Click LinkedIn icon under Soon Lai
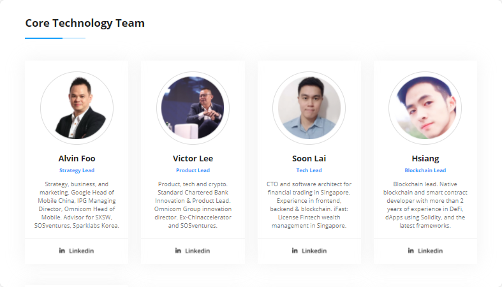The width and height of the screenshot is (502, 287). point(295,251)
